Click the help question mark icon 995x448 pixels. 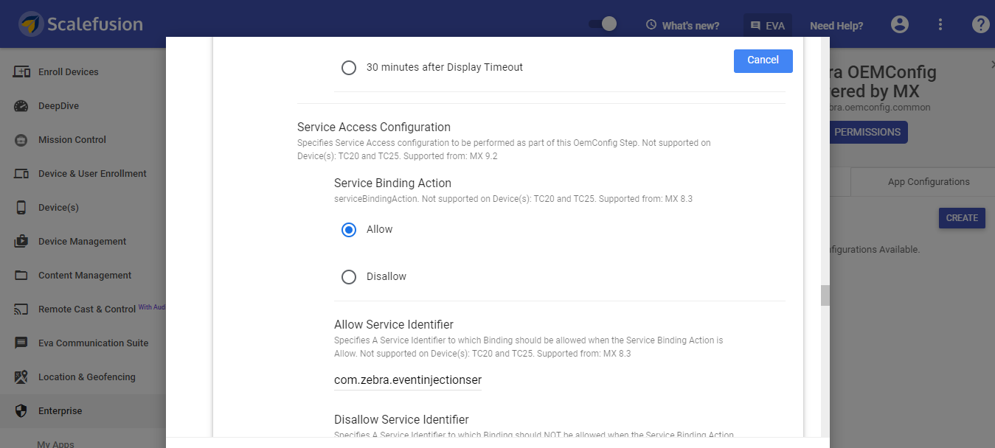(x=980, y=24)
